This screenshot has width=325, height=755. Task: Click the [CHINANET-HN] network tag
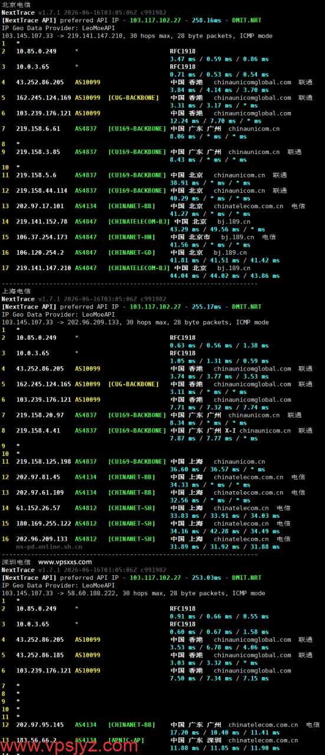pos(132,237)
